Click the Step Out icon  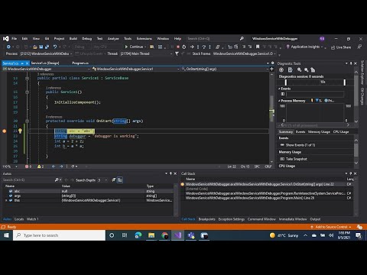point(209,47)
